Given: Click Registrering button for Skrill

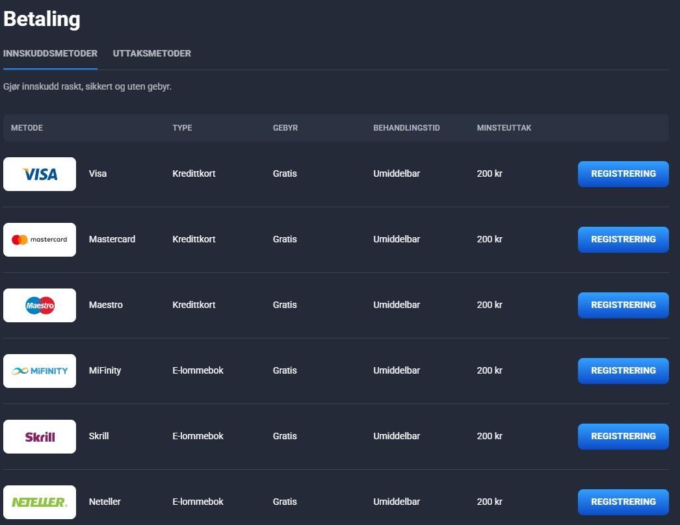Looking at the screenshot, I should point(623,436).
